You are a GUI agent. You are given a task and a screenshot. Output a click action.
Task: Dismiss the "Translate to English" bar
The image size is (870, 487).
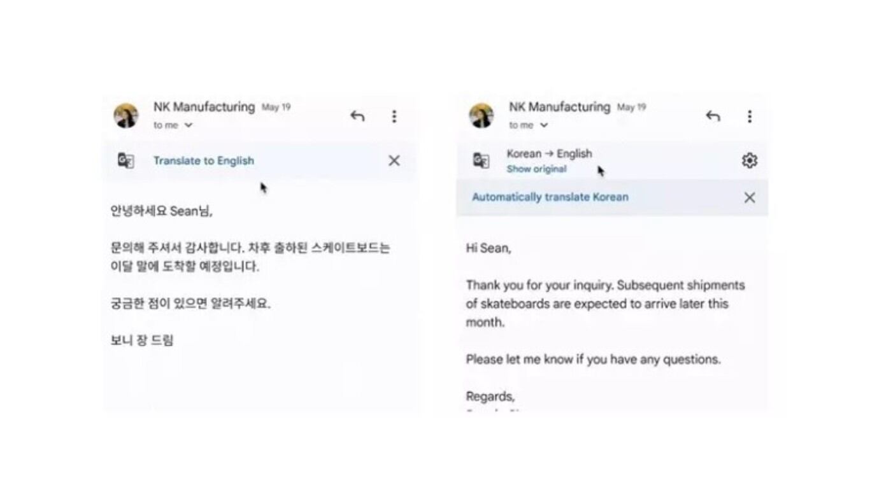[x=394, y=160]
